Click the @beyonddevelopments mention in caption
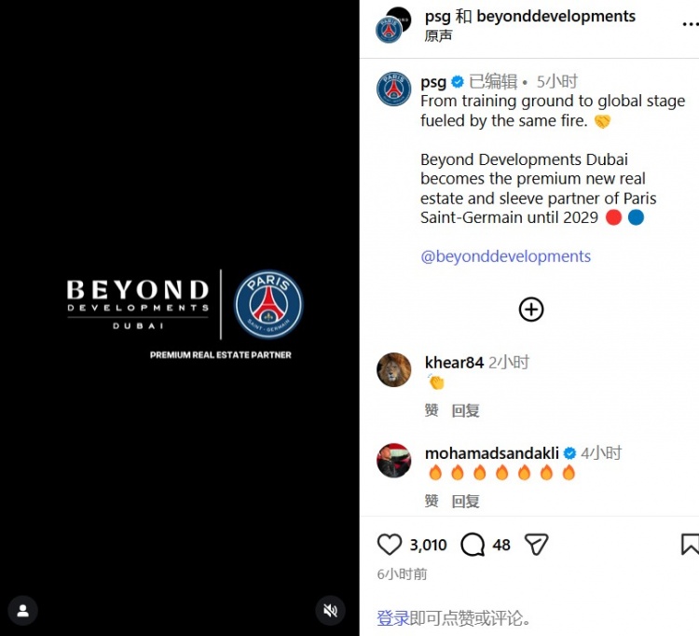The image size is (699, 636). click(505, 256)
